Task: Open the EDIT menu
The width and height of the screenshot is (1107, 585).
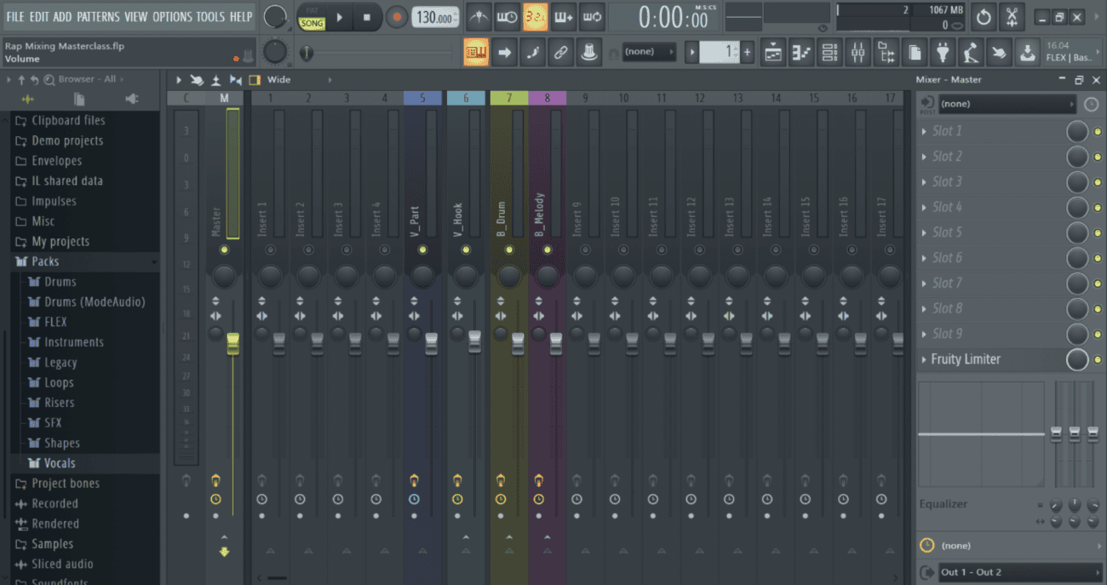Action: coord(39,16)
